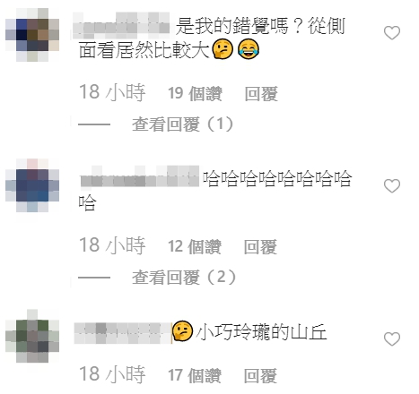
Task: Expand 查看回覆 (2) replies
Action: click(x=184, y=278)
